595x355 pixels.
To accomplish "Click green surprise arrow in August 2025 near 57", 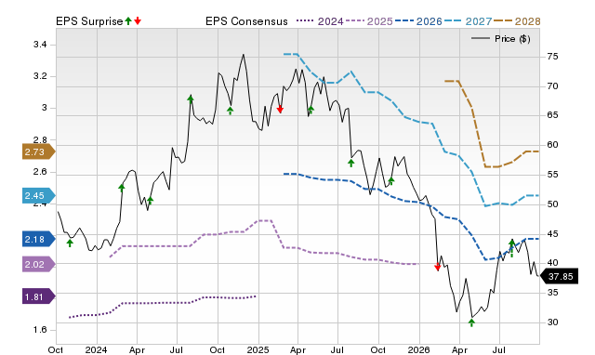I will click(x=351, y=163).
